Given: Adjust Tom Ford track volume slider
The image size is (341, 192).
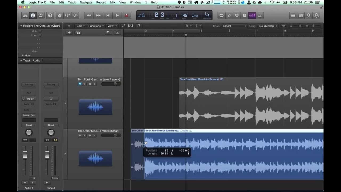Looking at the screenshot, I should tap(111, 84).
